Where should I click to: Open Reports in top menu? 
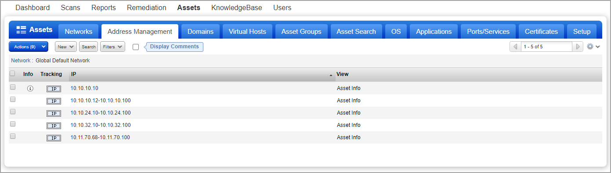click(104, 7)
